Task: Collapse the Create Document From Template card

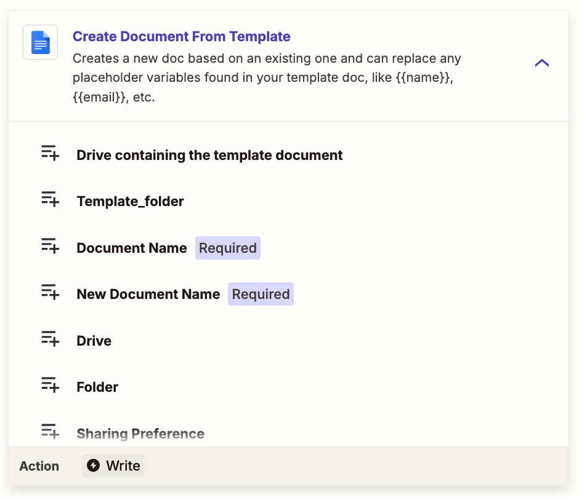Action: point(541,63)
